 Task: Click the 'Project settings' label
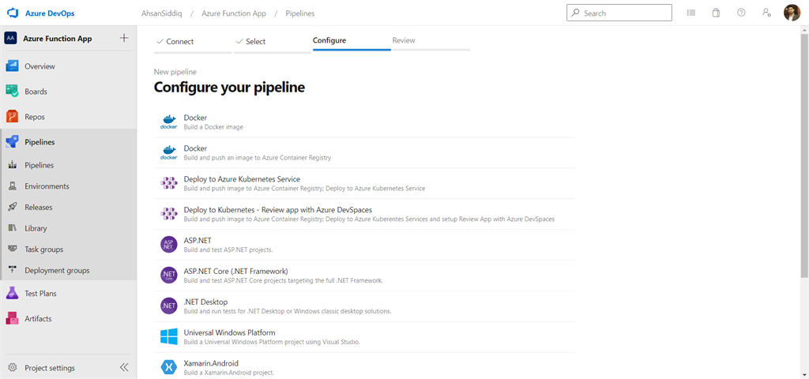pyautogui.click(x=50, y=368)
